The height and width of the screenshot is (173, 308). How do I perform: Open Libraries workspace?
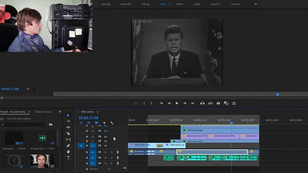click(x=235, y=4)
